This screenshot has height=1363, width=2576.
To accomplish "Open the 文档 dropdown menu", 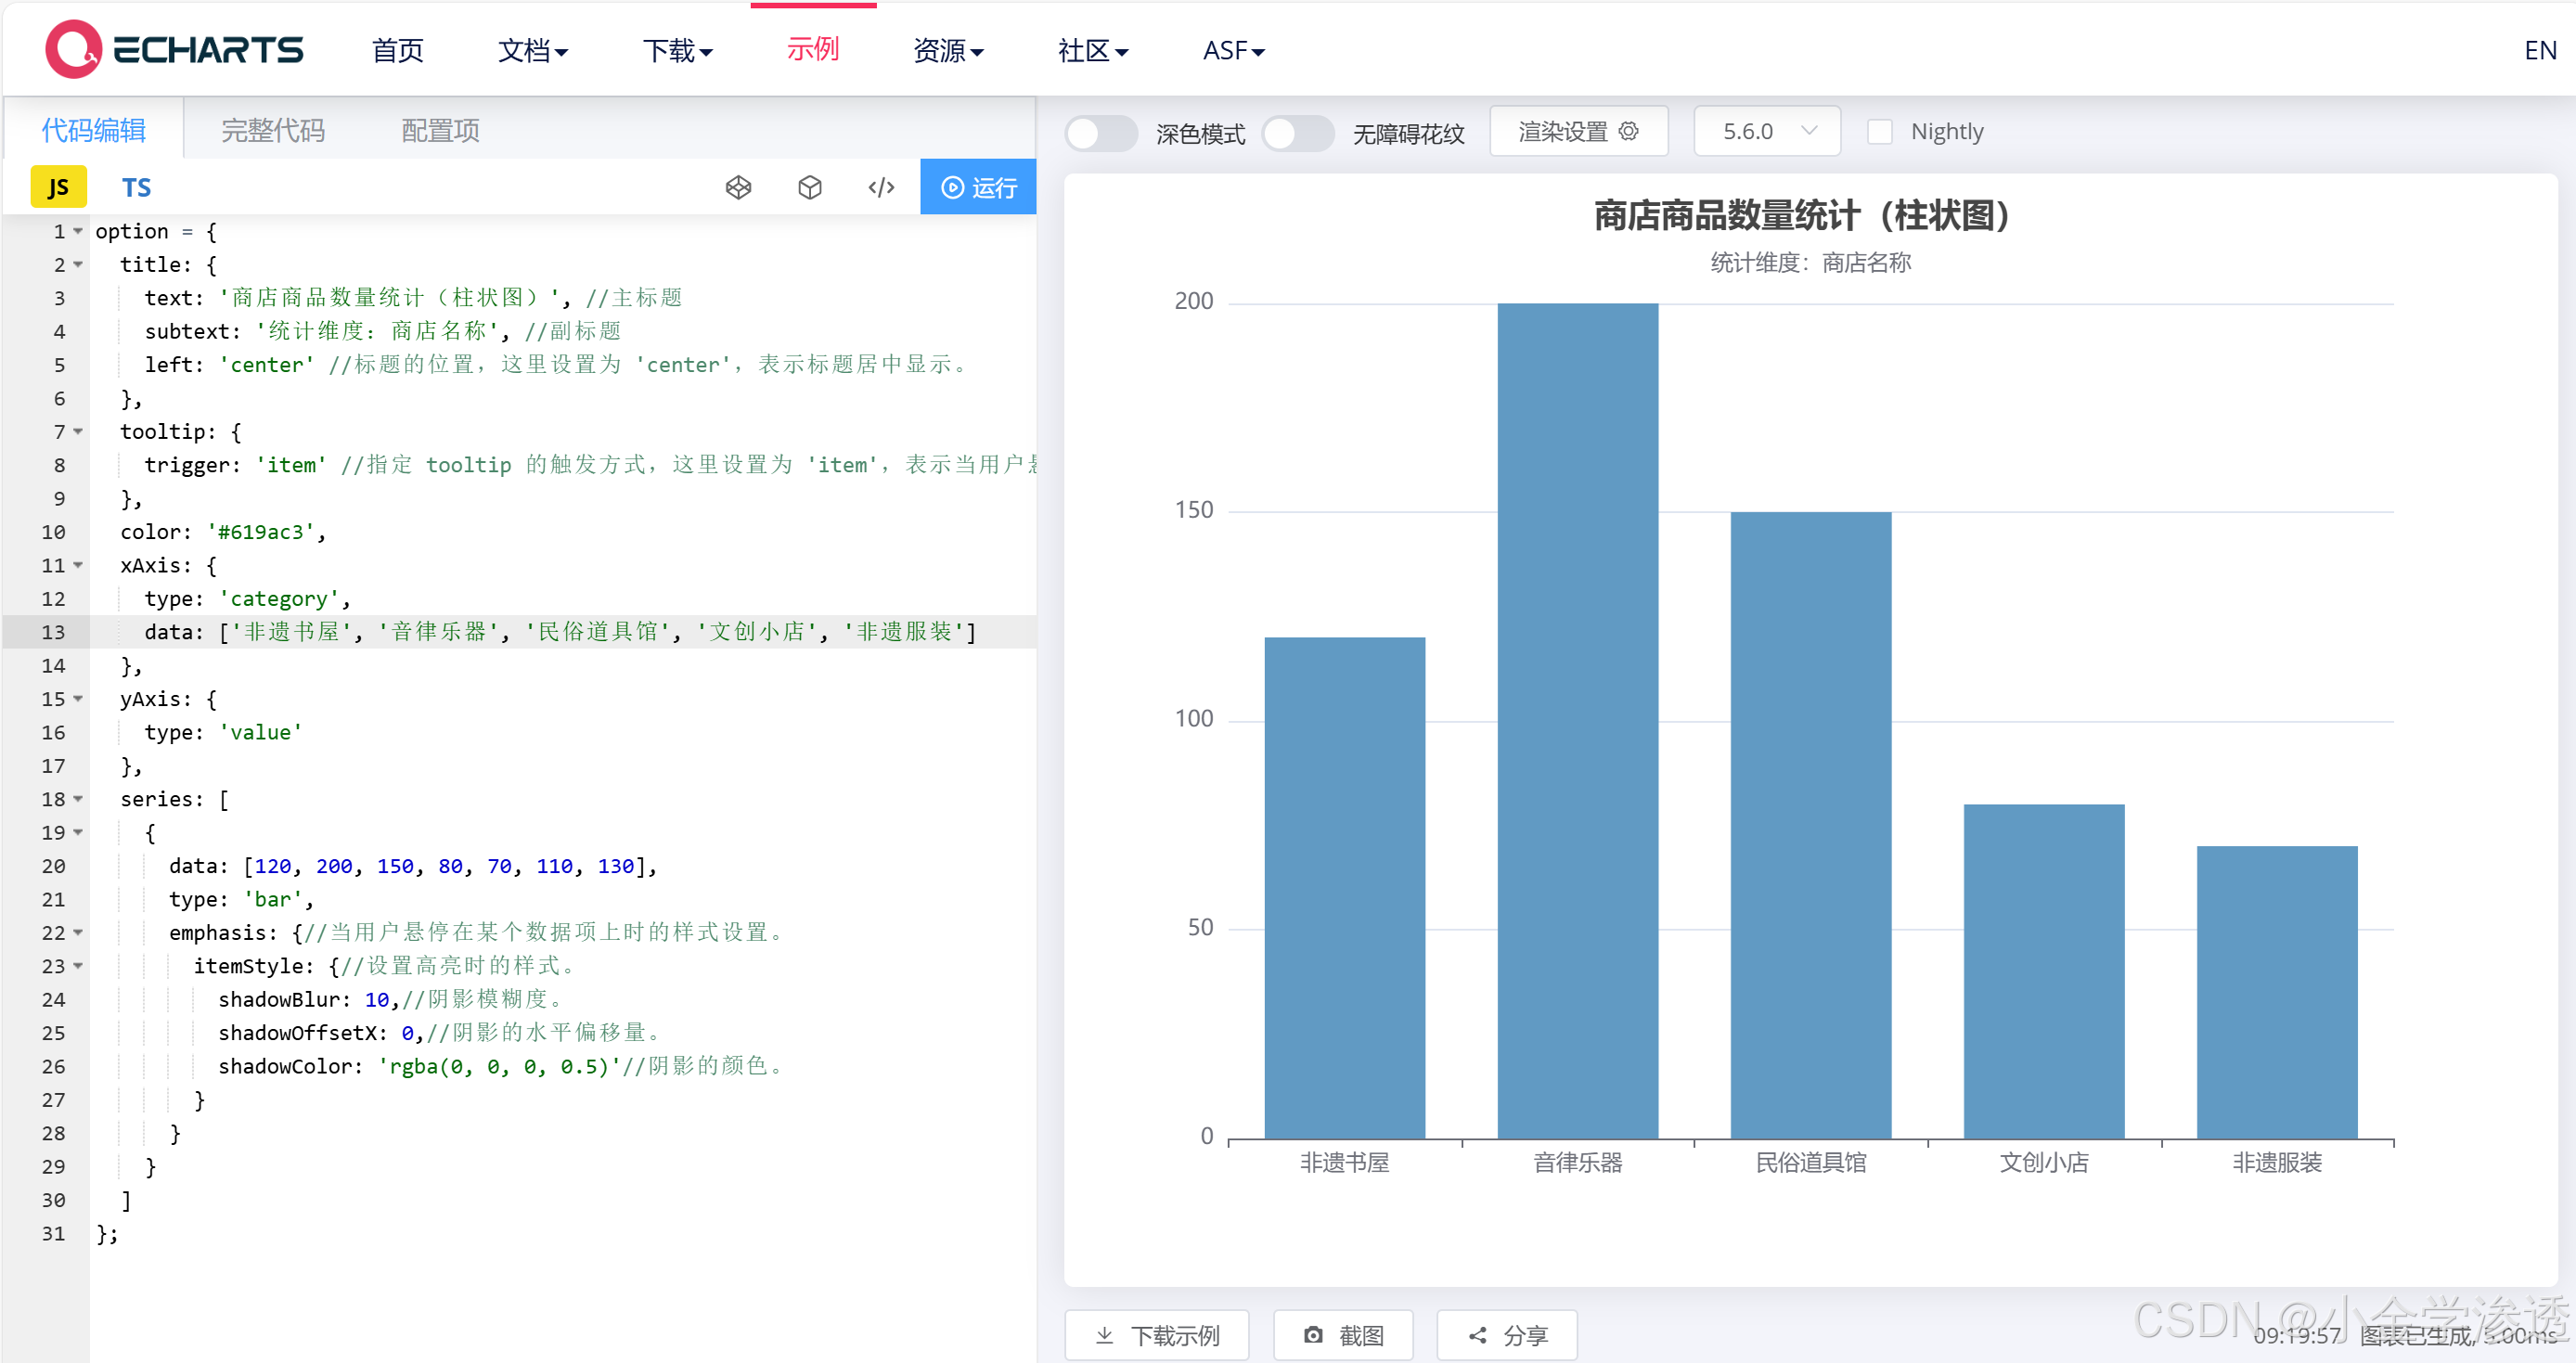I will 532,51.
